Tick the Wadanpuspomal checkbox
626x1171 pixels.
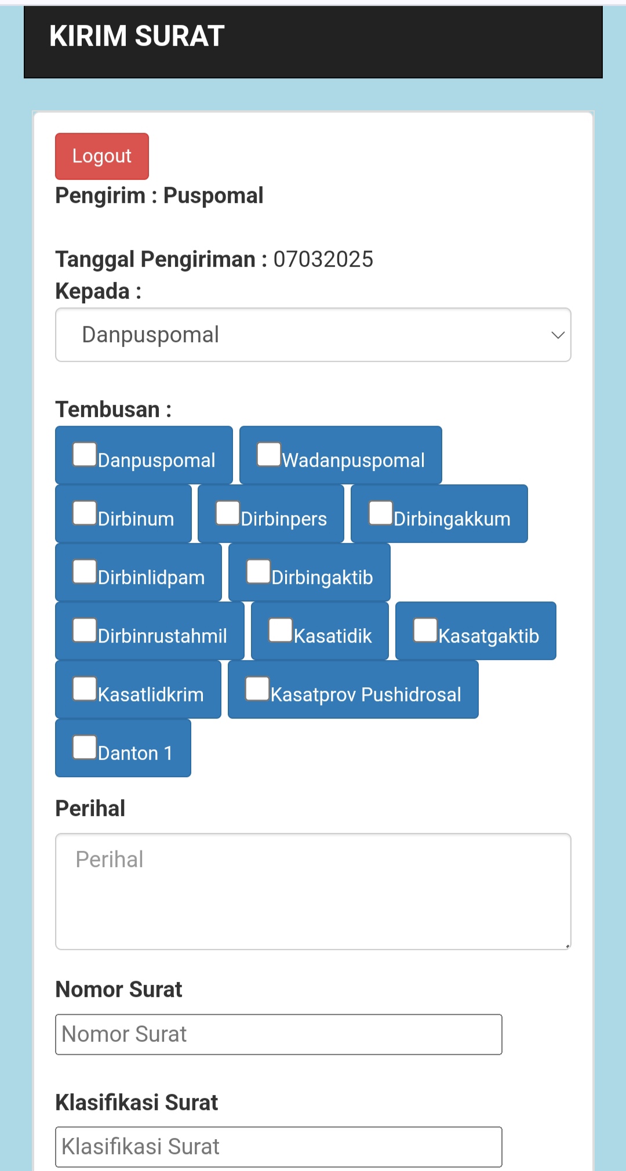pyautogui.click(x=269, y=454)
